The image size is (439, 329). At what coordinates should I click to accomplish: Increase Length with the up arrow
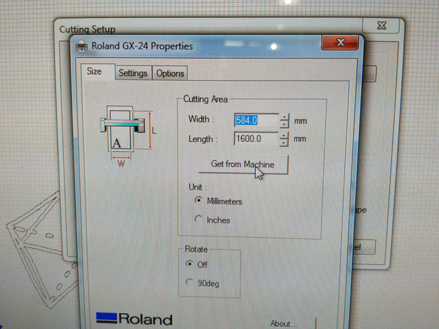tap(284, 135)
